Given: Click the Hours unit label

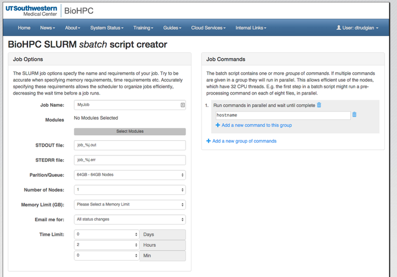Looking at the screenshot, I should point(163,245).
